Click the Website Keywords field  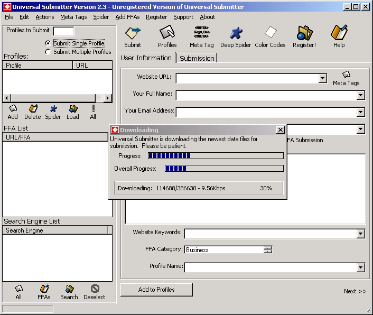point(271,234)
